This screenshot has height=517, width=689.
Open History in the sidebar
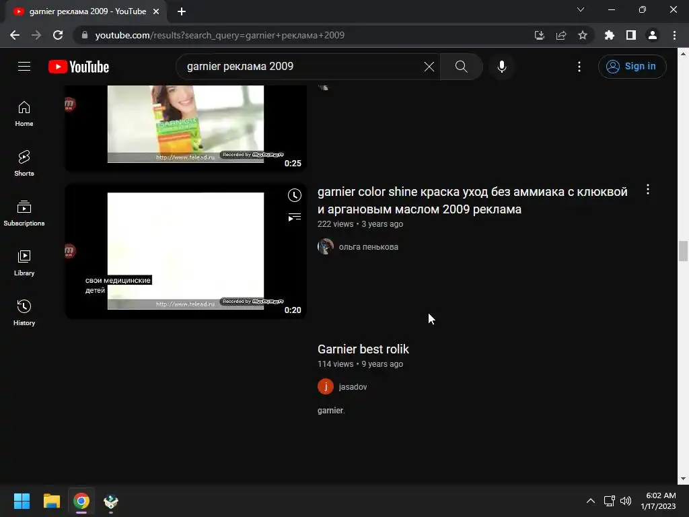coord(24,312)
